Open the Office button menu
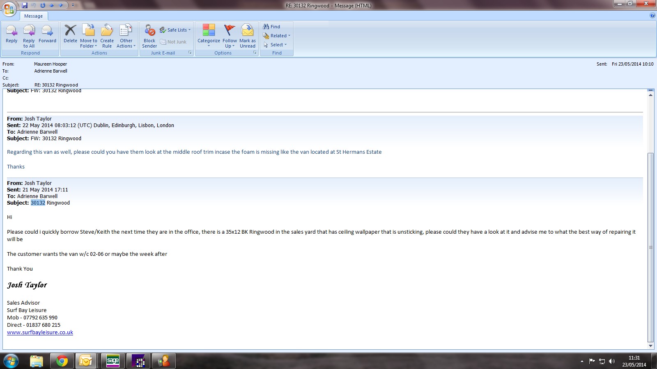The width and height of the screenshot is (657, 369). click(x=9, y=8)
